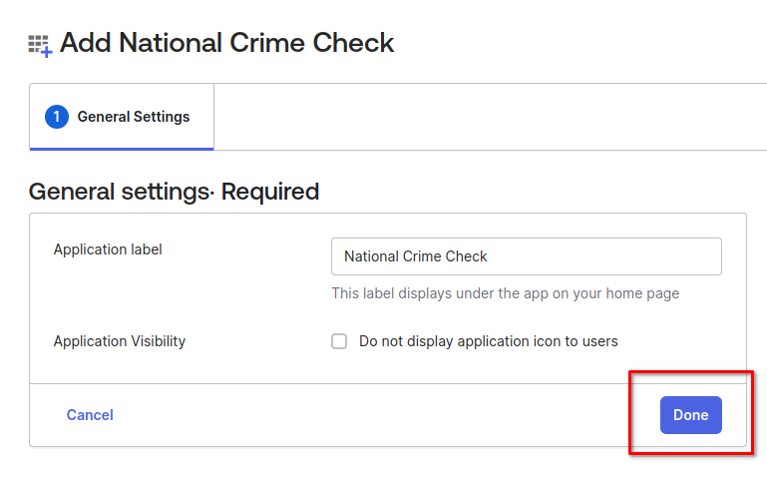Focus the Application label text field
This screenshot has width=767, height=478.
[x=526, y=256]
